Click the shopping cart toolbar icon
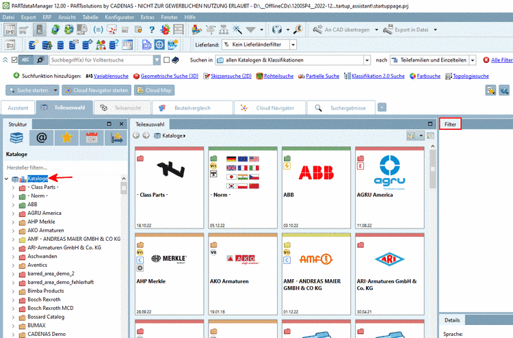513x338 pixels. 23,30
